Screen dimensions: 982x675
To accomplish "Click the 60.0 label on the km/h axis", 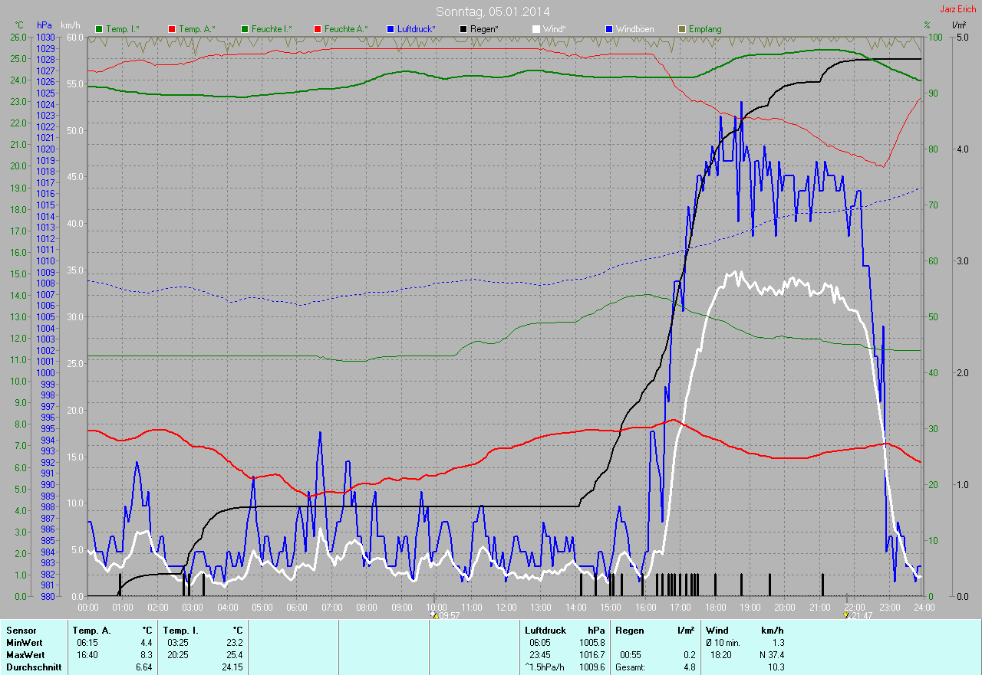I will 74,37.
